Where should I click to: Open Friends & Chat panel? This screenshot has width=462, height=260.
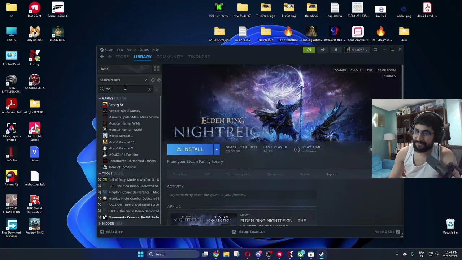coord(387,232)
